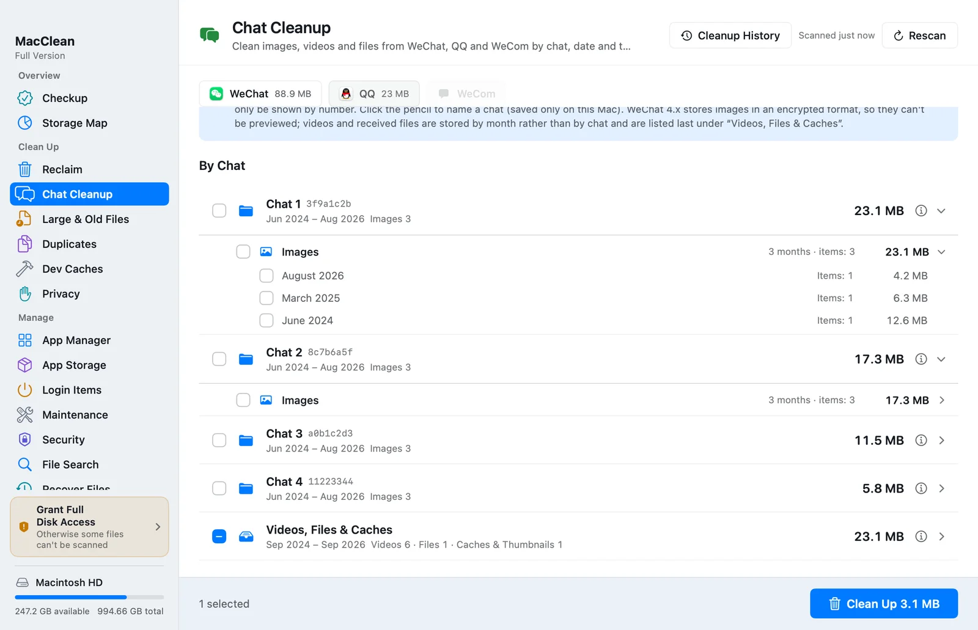The height and width of the screenshot is (630, 978).
Task: Expand Videos, Files & Caches chevron
Action: (941, 537)
